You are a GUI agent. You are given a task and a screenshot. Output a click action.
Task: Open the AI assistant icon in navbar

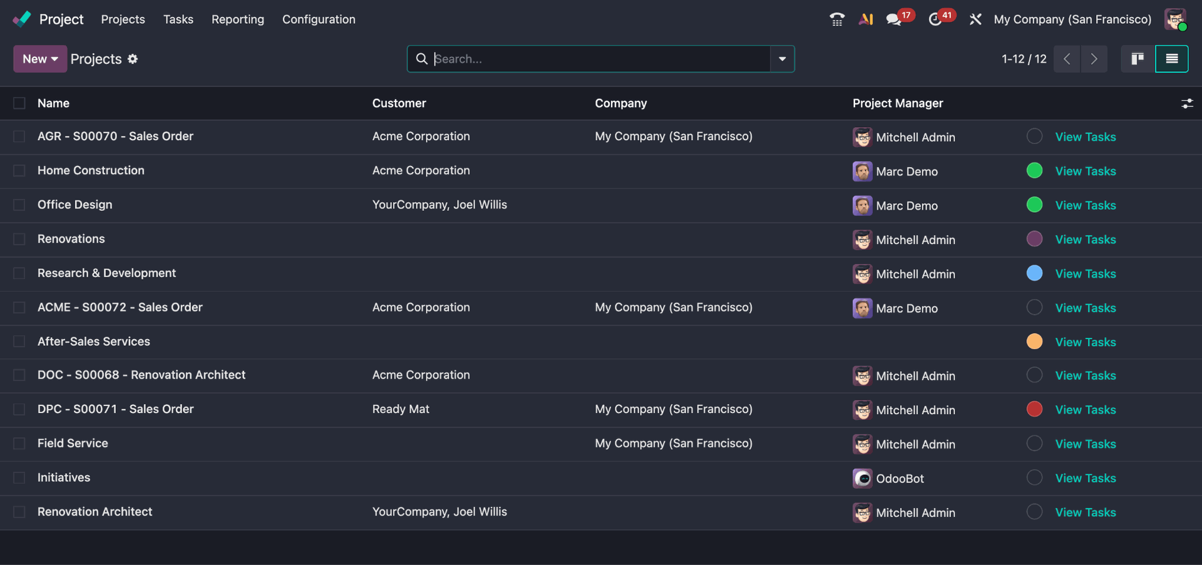tap(866, 19)
